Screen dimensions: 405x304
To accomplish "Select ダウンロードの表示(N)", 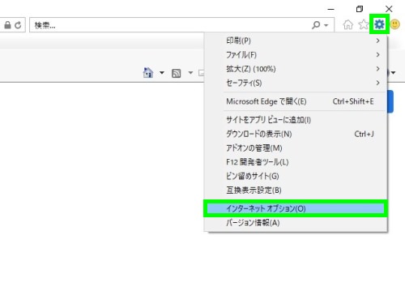I will pyautogui.click(x=296, y=134).
